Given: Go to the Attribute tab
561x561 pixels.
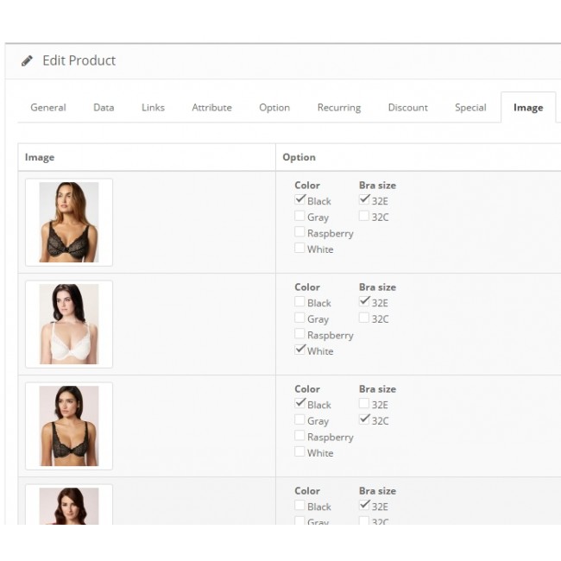Looking at the screenshot, I should pyautogui.click(x=211, y=108).
